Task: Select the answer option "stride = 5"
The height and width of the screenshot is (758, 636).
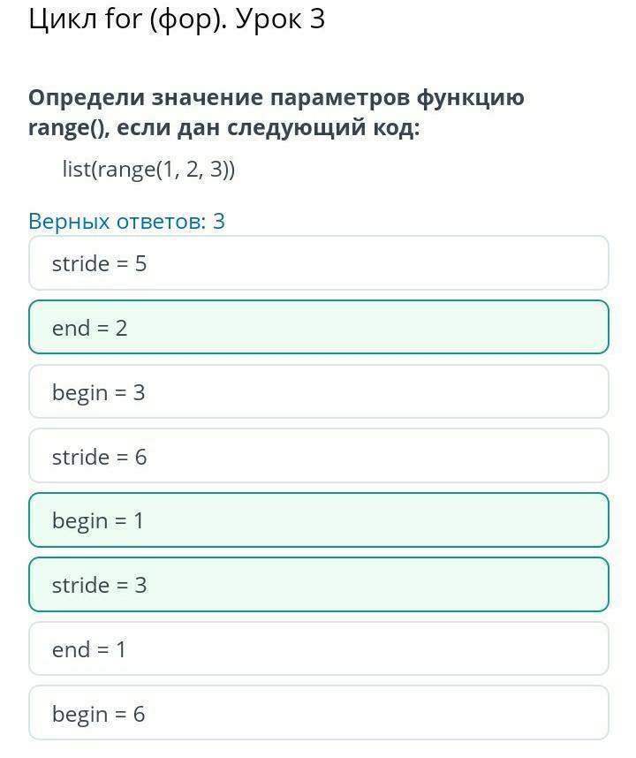Action: (x=318, y=263)
